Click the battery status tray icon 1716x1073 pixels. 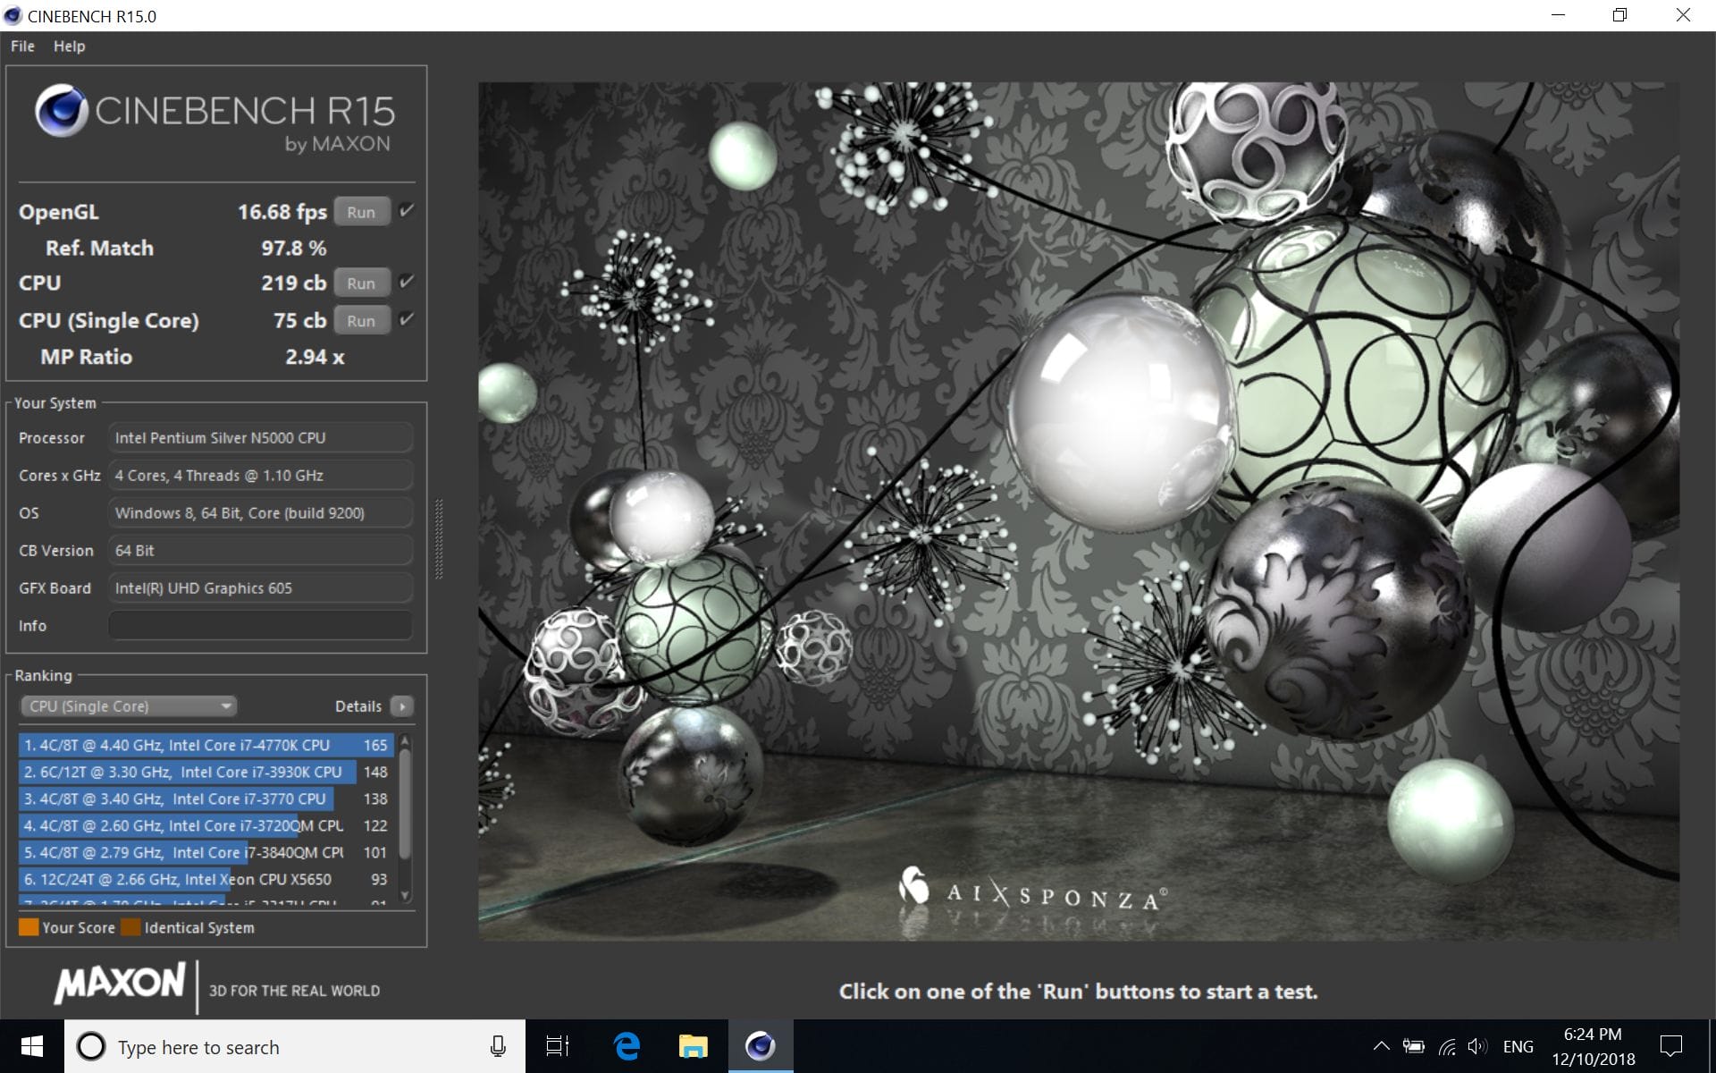click(x=1414, y=1046)
